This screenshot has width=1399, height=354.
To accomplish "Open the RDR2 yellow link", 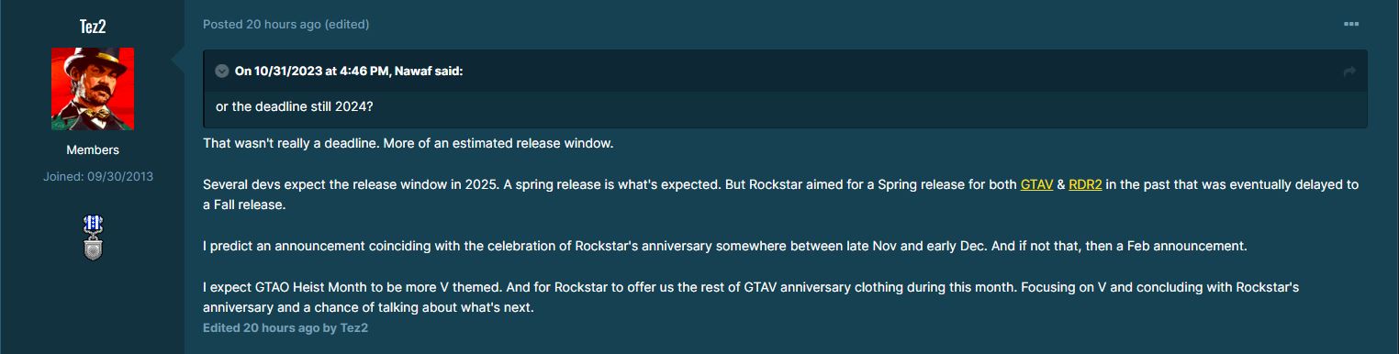I will 1085,184.
